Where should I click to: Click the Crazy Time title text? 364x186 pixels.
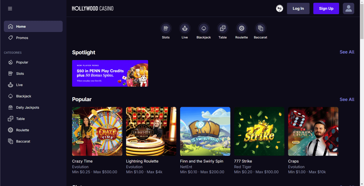tap(83, 161)
